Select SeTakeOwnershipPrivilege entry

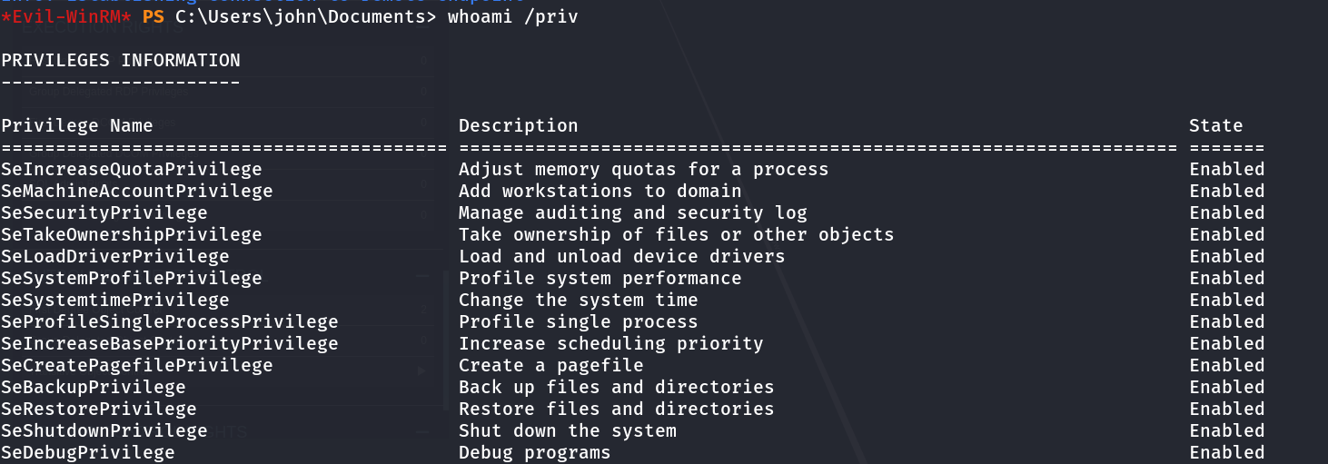click(x=132, y=235)
